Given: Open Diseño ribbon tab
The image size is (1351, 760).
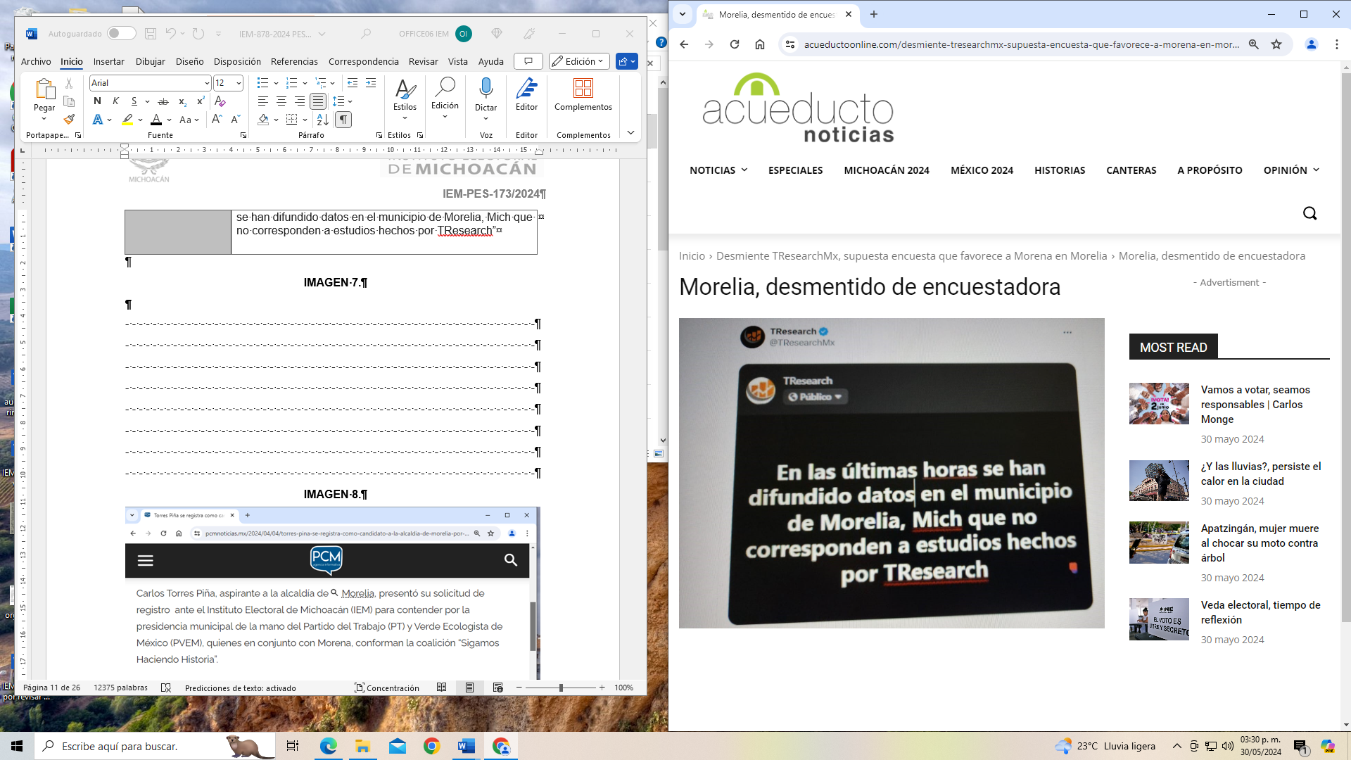Looking at the screenshot, I should 189,61.
